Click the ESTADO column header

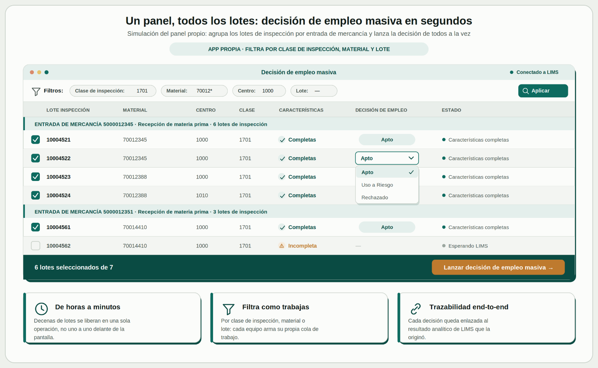tap(451, 110)
